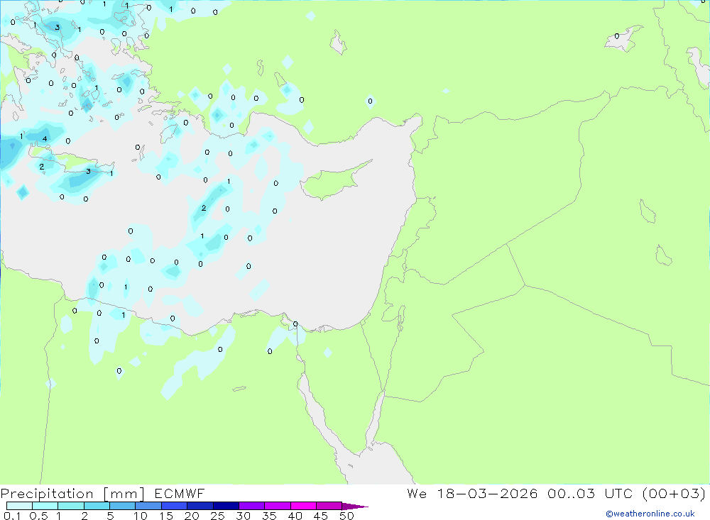This screenshot has height=520, width=710.
Task: Click the 25–30 mm dark navy legend box
Action: point(226,506)
